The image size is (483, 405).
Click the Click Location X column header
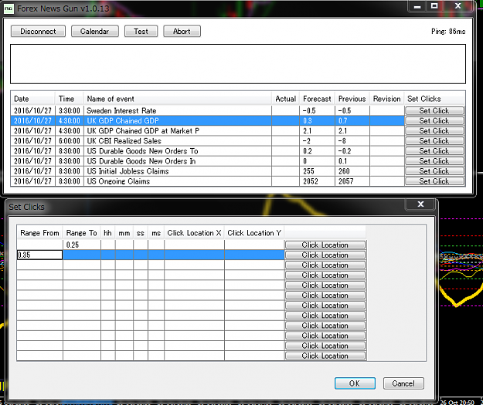coord(195,233)
